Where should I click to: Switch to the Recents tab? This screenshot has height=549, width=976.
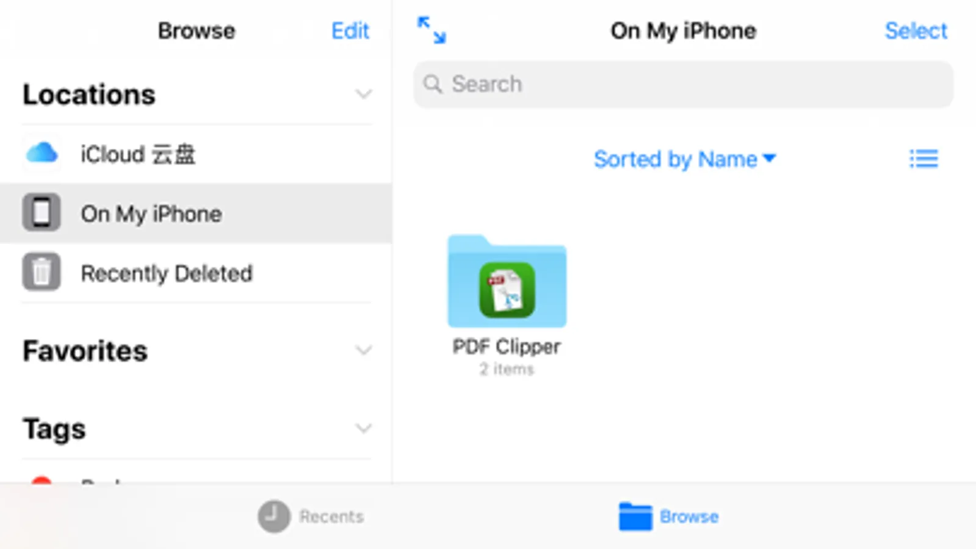tap(311, 517)
